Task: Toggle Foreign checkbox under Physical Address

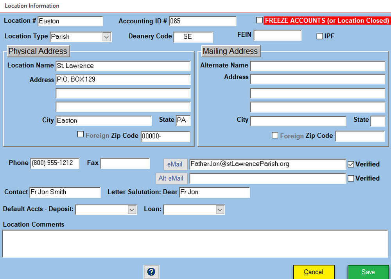Action: 80,134
